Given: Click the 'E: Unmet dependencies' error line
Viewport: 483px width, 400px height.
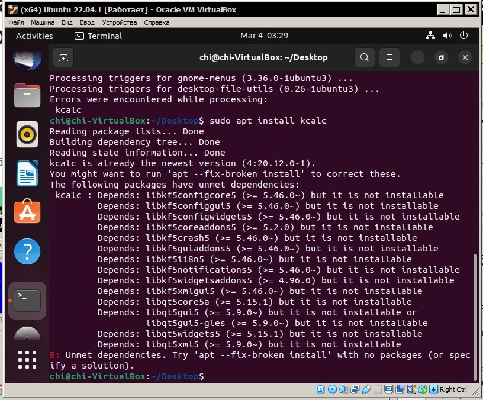Looking at the screenshot, I should coord(260,360).
